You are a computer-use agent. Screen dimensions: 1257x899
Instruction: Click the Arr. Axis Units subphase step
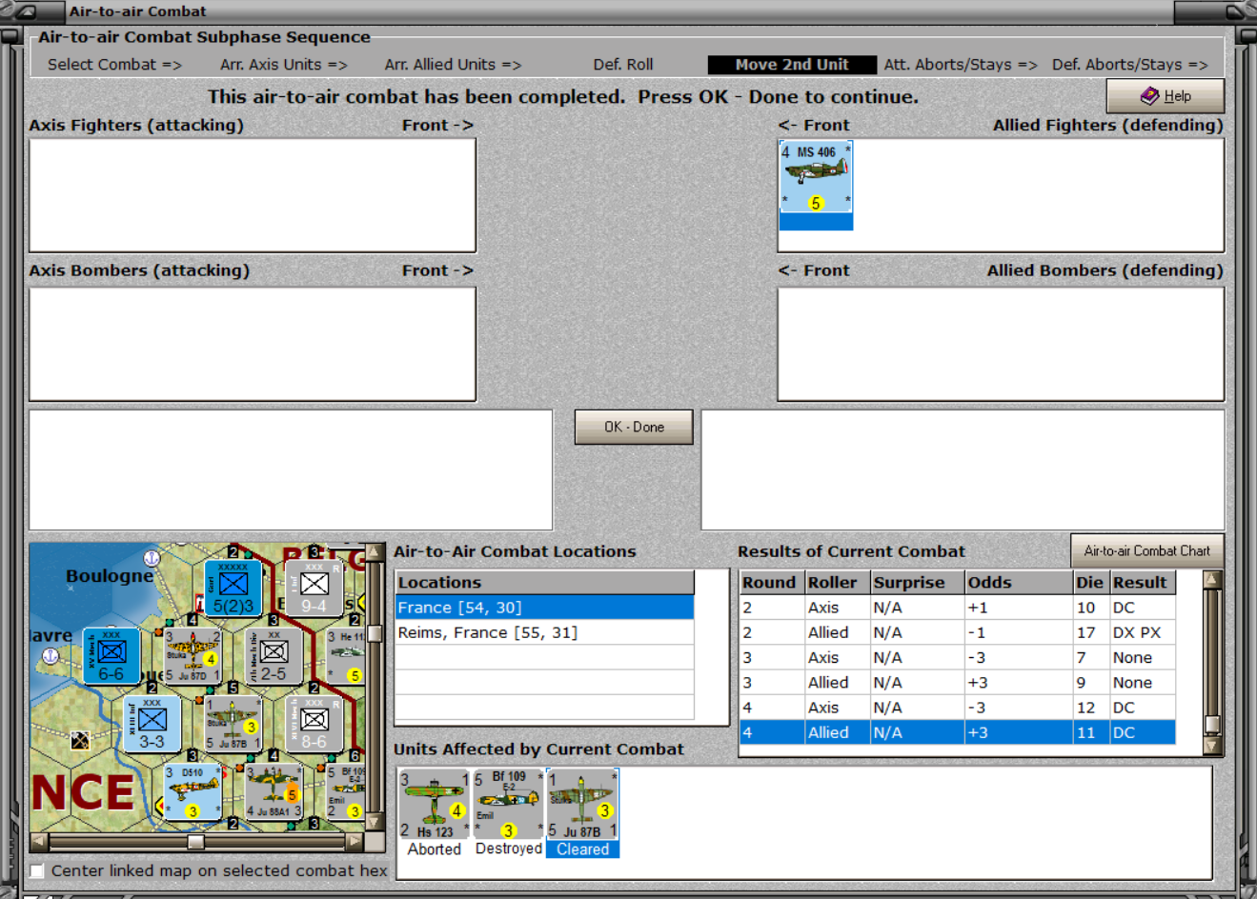284,65
